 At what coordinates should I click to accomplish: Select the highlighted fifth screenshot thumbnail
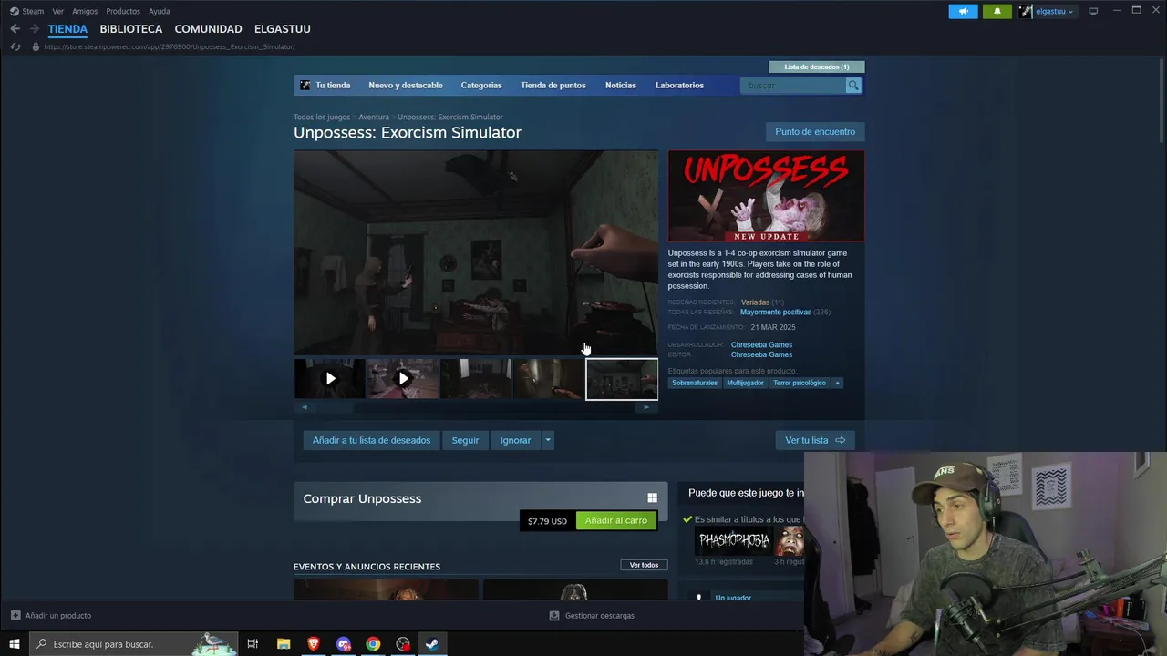[622, 379]
